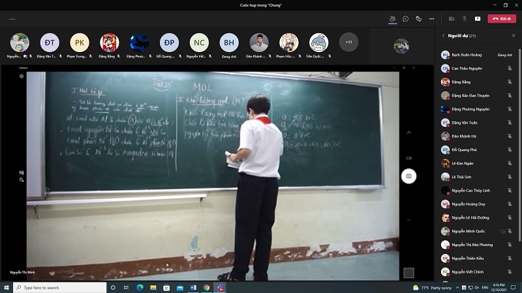
Task: Open the more actions ellipsis menu
Action: click(431, 19)
